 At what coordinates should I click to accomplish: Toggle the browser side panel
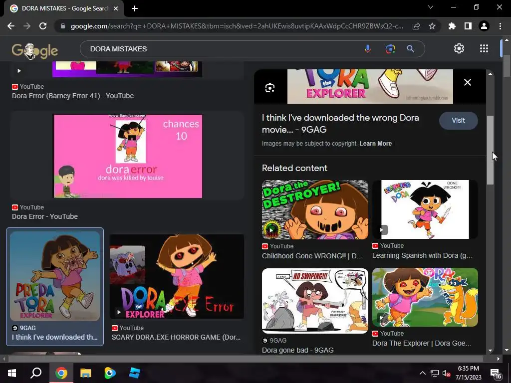(x=468, y=26)
